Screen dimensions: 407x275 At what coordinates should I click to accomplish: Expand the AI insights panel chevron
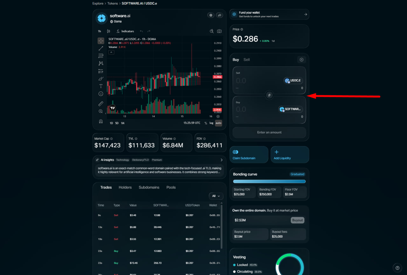222,160
